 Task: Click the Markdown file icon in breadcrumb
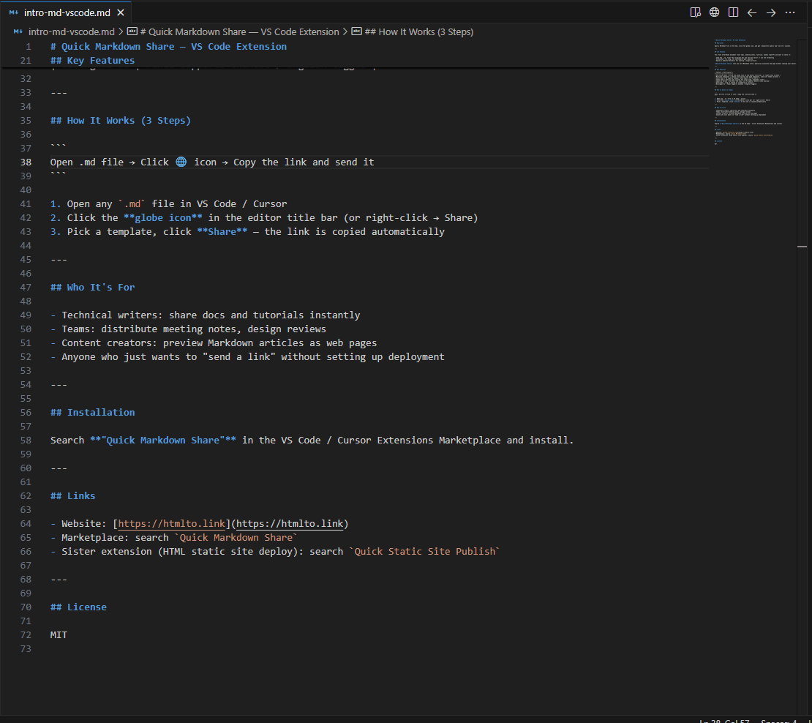18,31
